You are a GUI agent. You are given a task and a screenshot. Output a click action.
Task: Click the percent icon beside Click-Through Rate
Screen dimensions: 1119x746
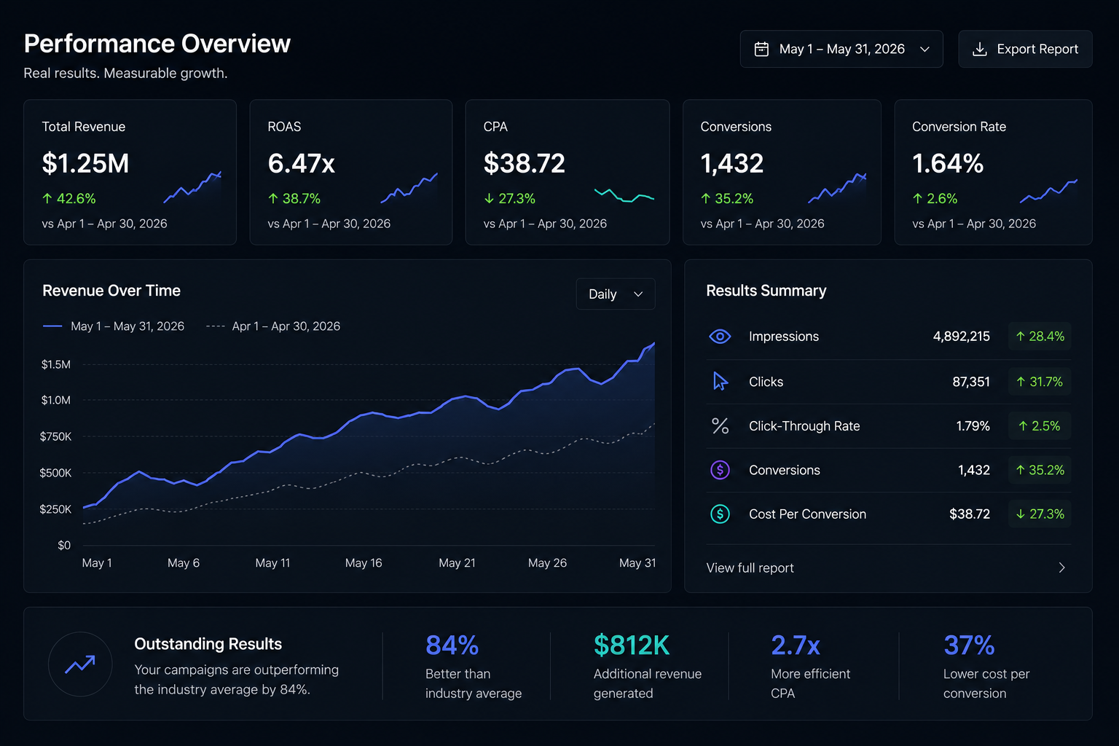[720, 426]
